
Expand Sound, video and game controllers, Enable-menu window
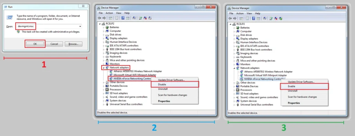point(234,97)
